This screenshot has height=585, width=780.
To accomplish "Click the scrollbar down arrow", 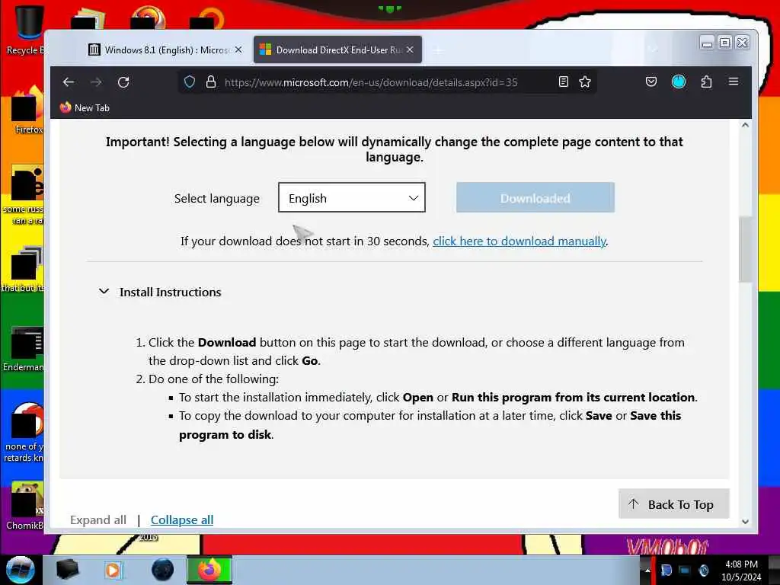I will [745, 521].
